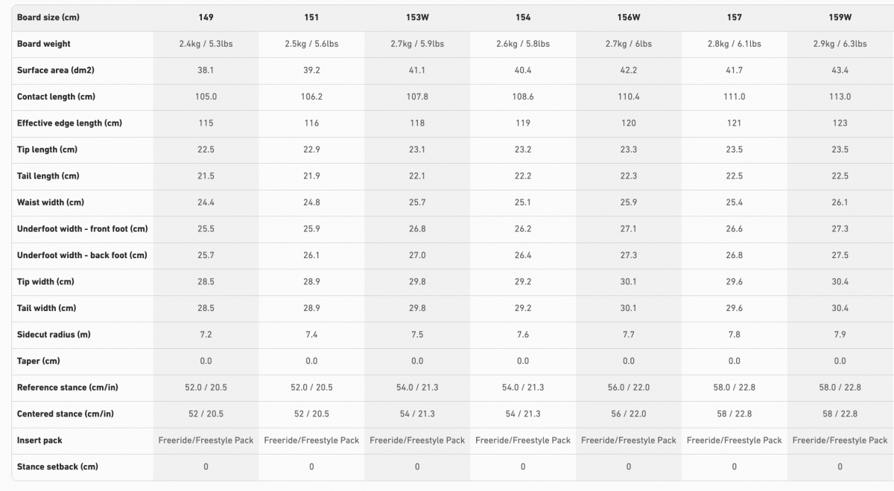
Task: Select the 157 board size header
Action: pos(735,17)
